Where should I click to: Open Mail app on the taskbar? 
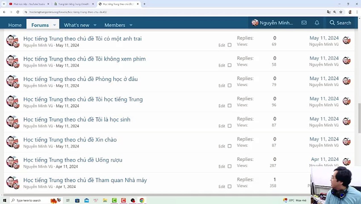pyautogui.click(x=87, y=200)
